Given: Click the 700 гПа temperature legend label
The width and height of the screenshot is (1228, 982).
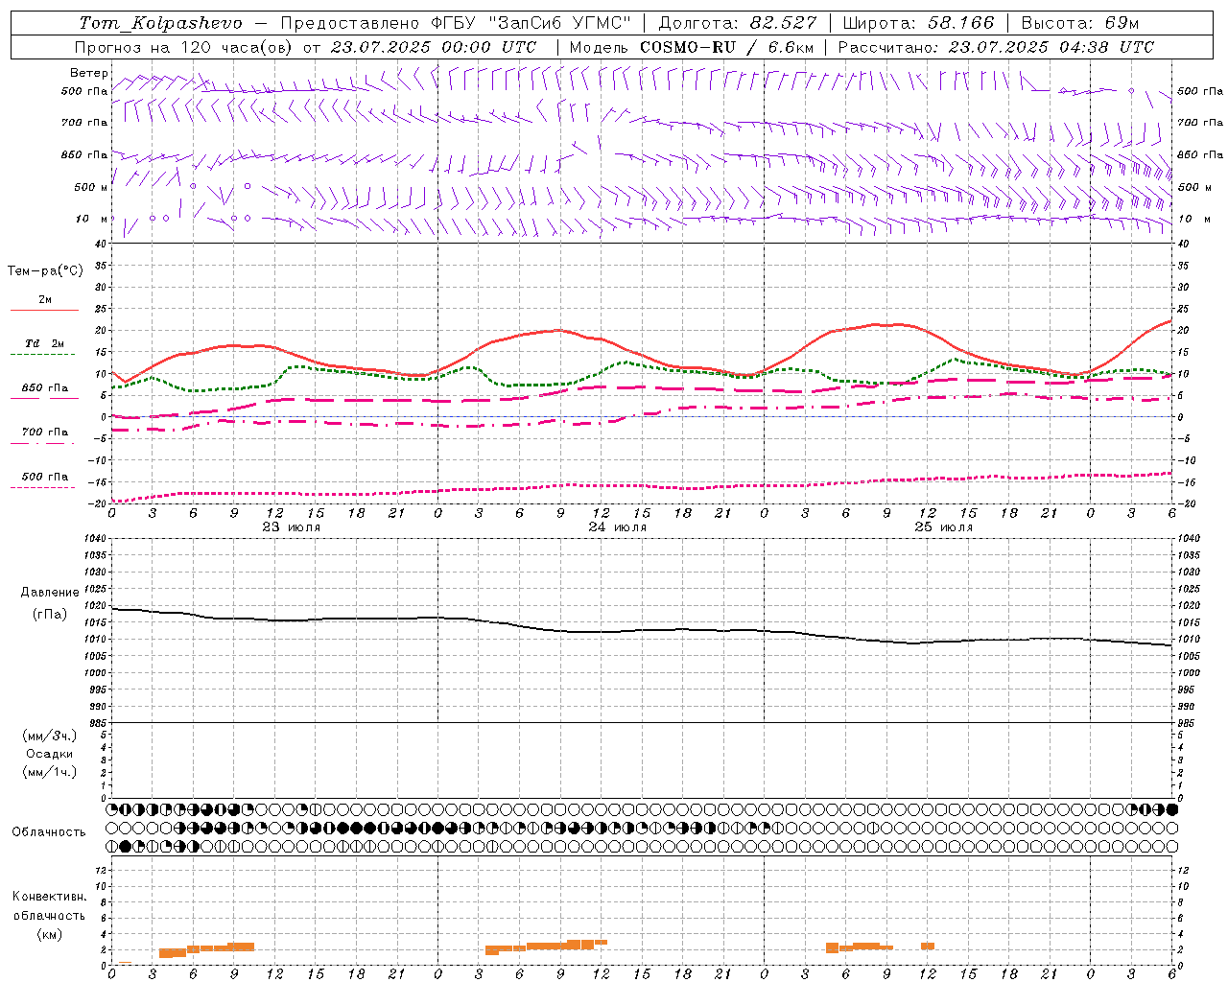Looking at the screenshot, I should click(x=45, y=432).
